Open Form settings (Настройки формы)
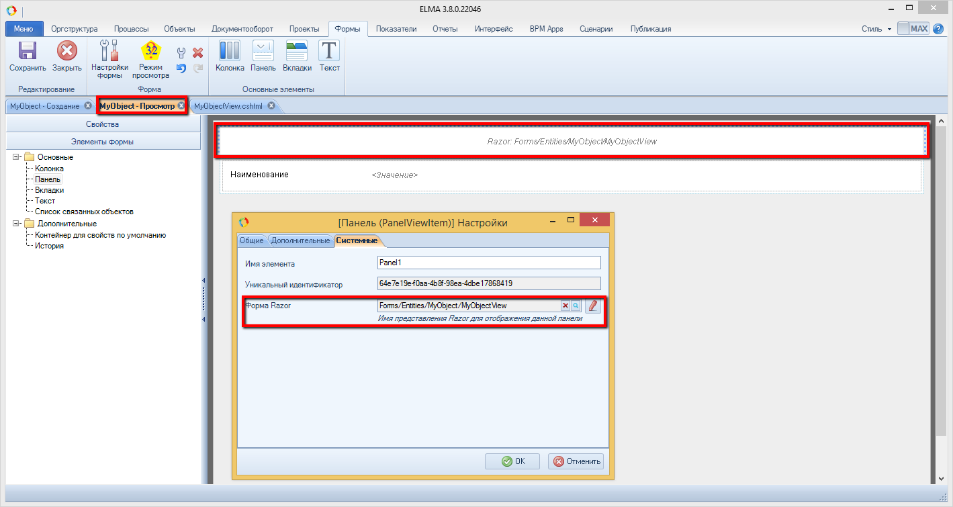 109,51
